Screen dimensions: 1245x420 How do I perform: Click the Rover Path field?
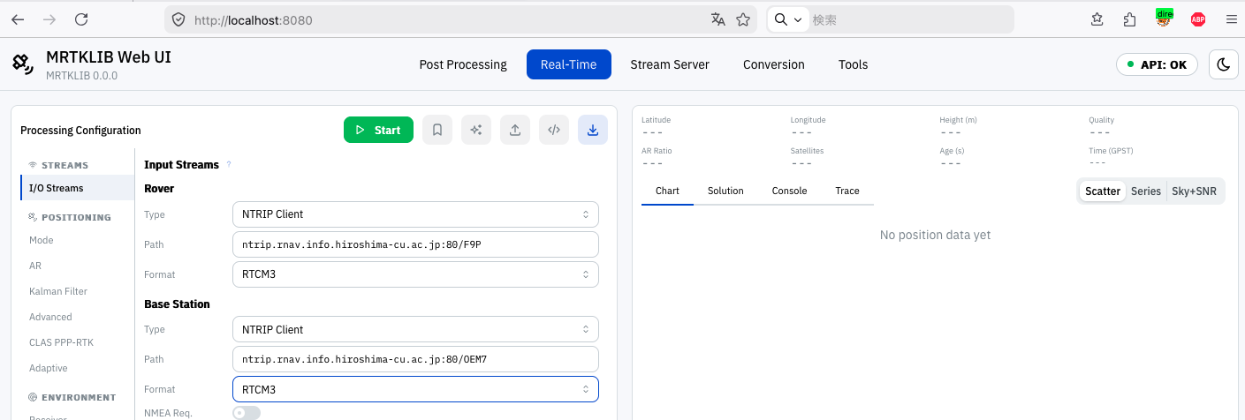coord(415,244)
